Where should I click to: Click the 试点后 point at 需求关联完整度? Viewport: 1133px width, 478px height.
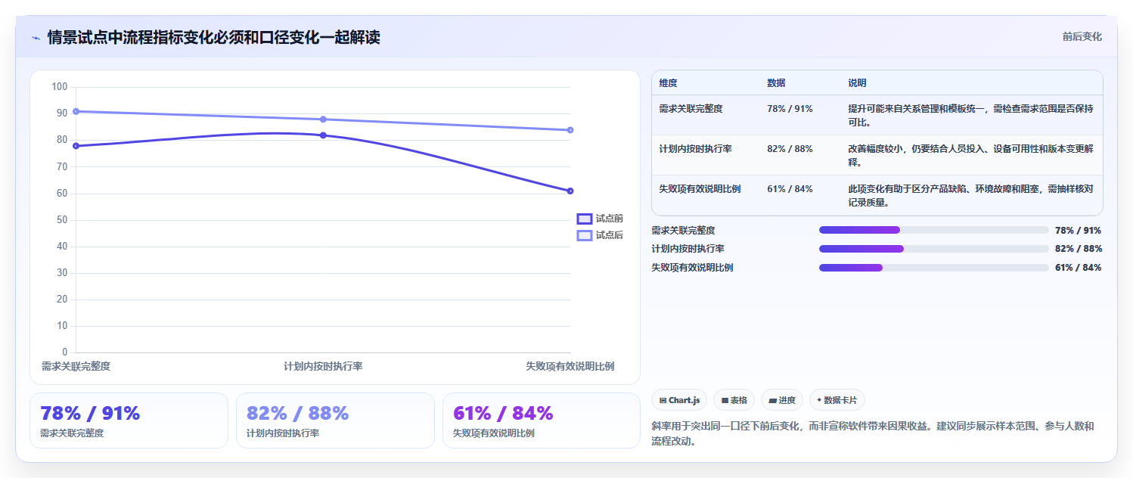click(x=76, y=112)
